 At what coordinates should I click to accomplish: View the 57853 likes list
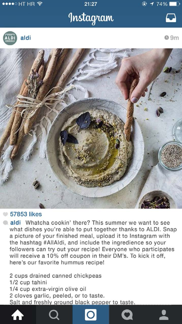point(26,214)
